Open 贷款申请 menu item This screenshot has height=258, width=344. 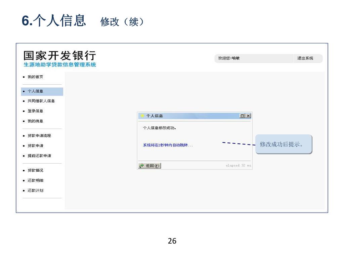35,146
